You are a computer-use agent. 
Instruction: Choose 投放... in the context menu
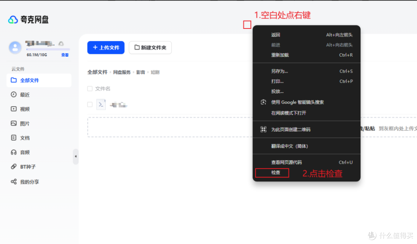click(x=306, y=91)
